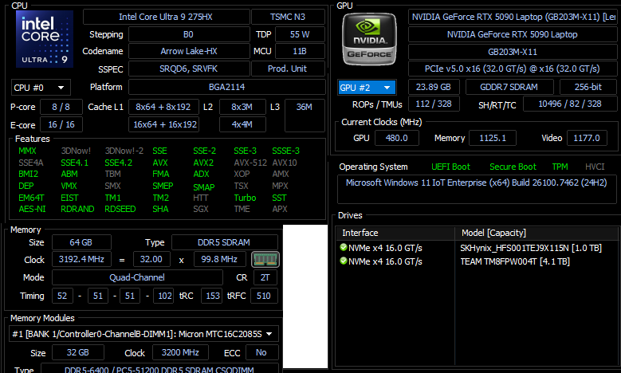Click the tRFC 510 timing value

tap(264, 296)
